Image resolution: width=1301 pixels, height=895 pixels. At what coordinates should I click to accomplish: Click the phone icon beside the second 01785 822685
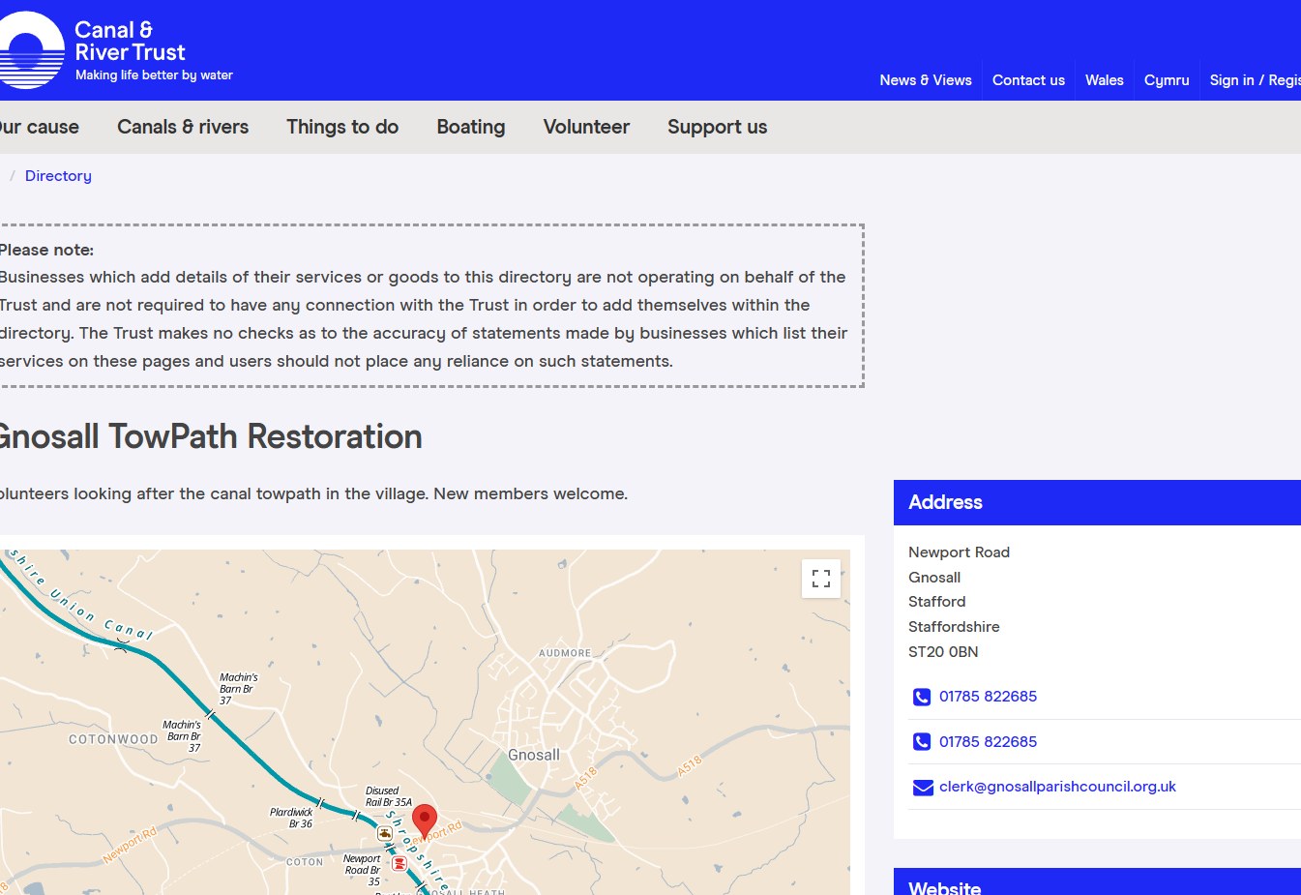coord(921,741)
